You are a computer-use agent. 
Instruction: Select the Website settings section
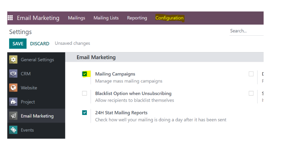coord(29,88)
